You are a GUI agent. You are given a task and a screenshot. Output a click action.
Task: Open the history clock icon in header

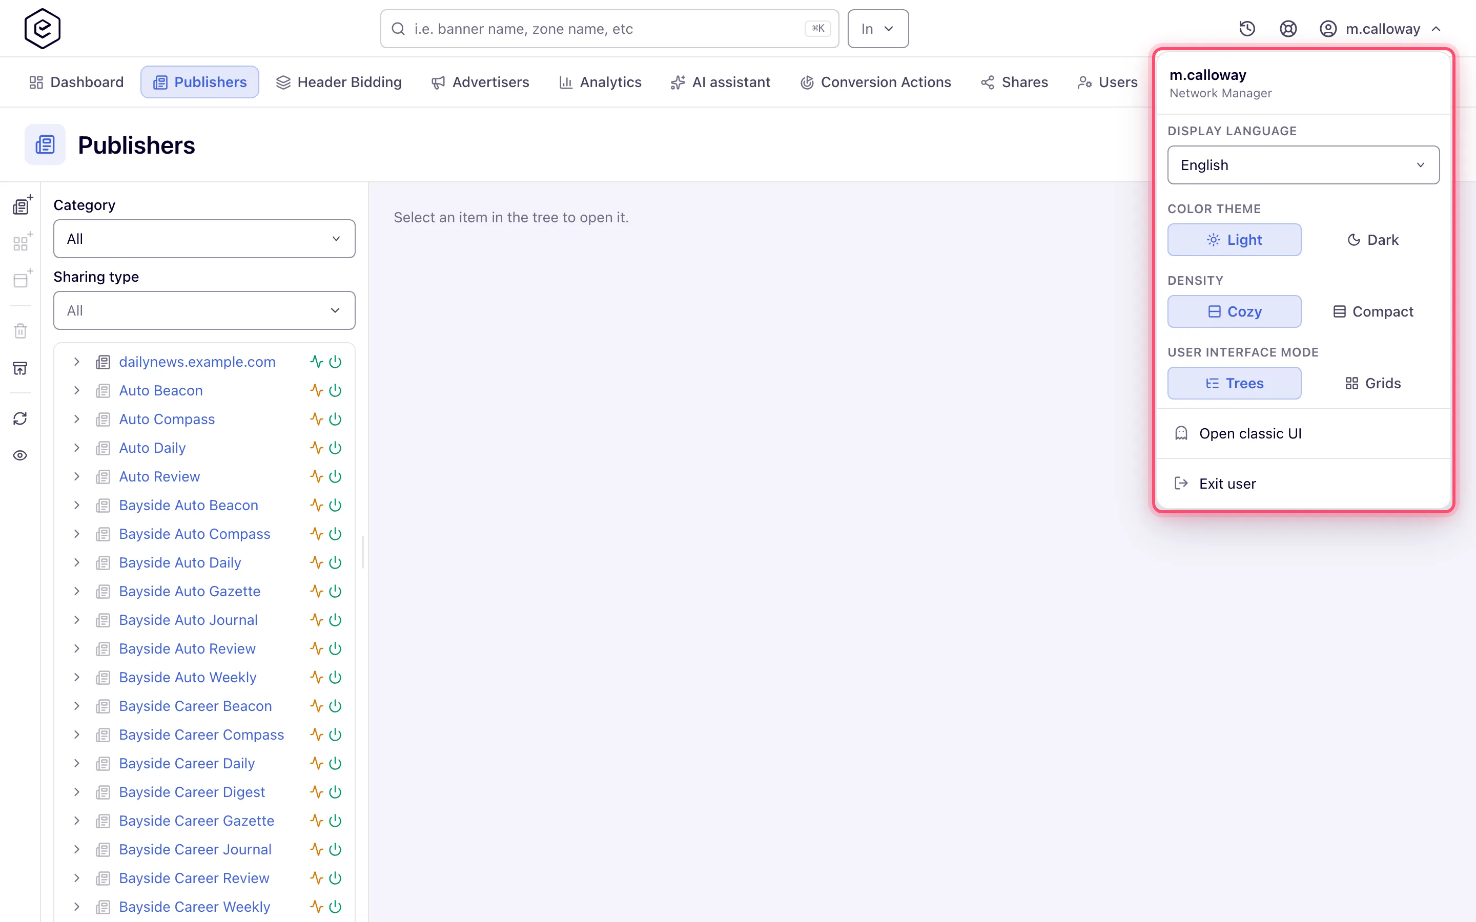(1247, 29)
